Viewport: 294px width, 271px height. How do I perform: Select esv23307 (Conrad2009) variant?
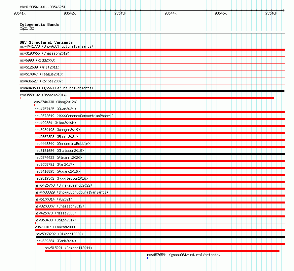pyautogui.click(x=56, y=227)
